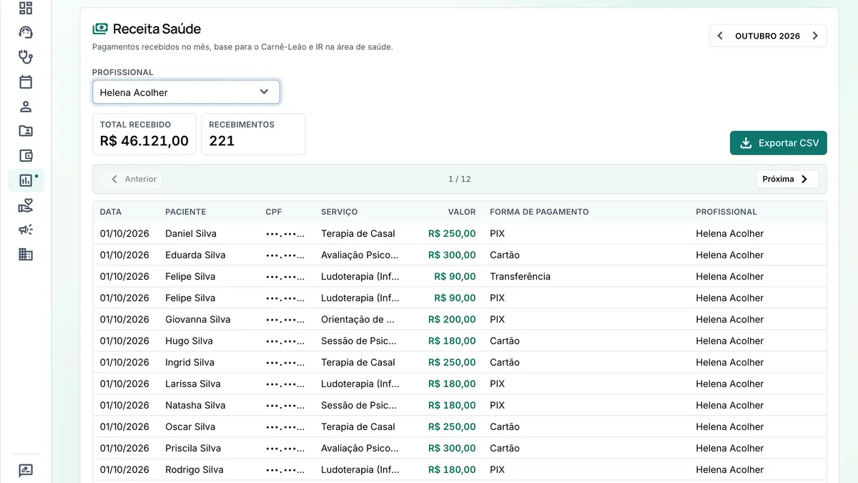The height and width of the screenshot is (483, 858).
Task: Click the DATA column header
Action: click(111, 212)
